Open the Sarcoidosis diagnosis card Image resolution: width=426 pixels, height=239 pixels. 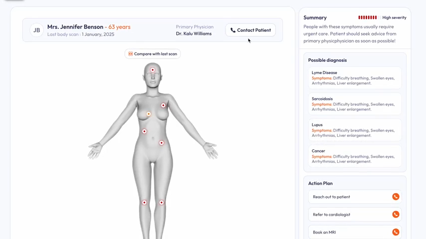[355, 104]
